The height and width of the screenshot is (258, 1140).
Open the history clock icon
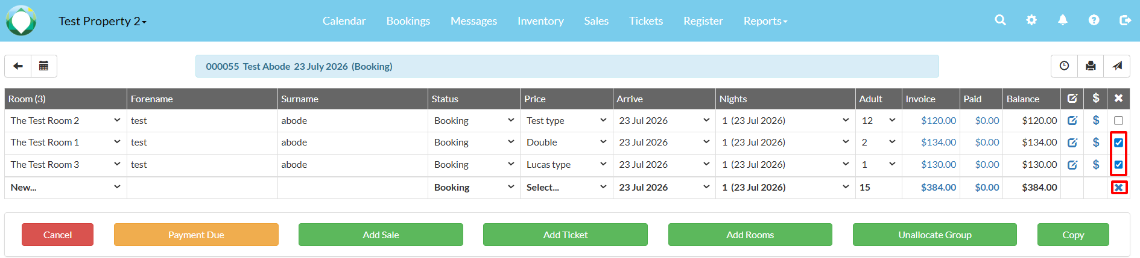1065,66
